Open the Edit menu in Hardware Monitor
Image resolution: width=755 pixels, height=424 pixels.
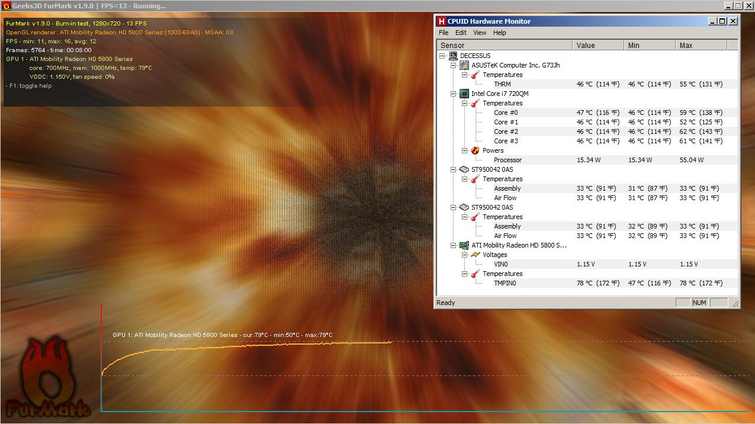point(461,33)
